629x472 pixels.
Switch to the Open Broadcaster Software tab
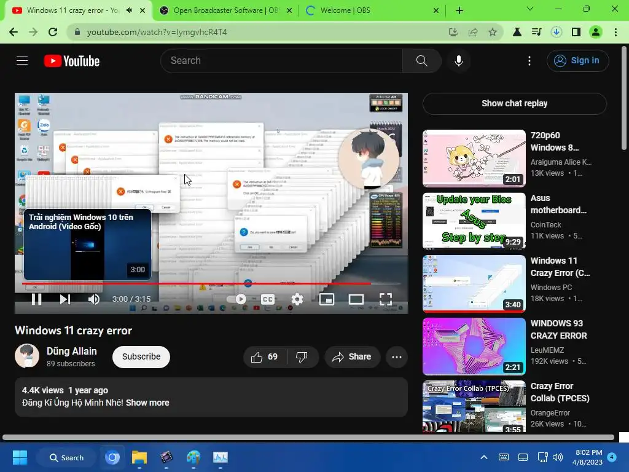click(225, 10)
